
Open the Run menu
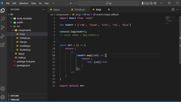[47, 3]
